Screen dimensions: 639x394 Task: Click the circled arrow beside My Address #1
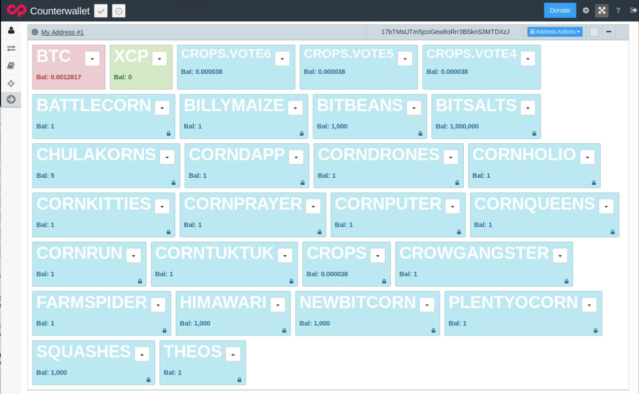(x=35, y=32)
